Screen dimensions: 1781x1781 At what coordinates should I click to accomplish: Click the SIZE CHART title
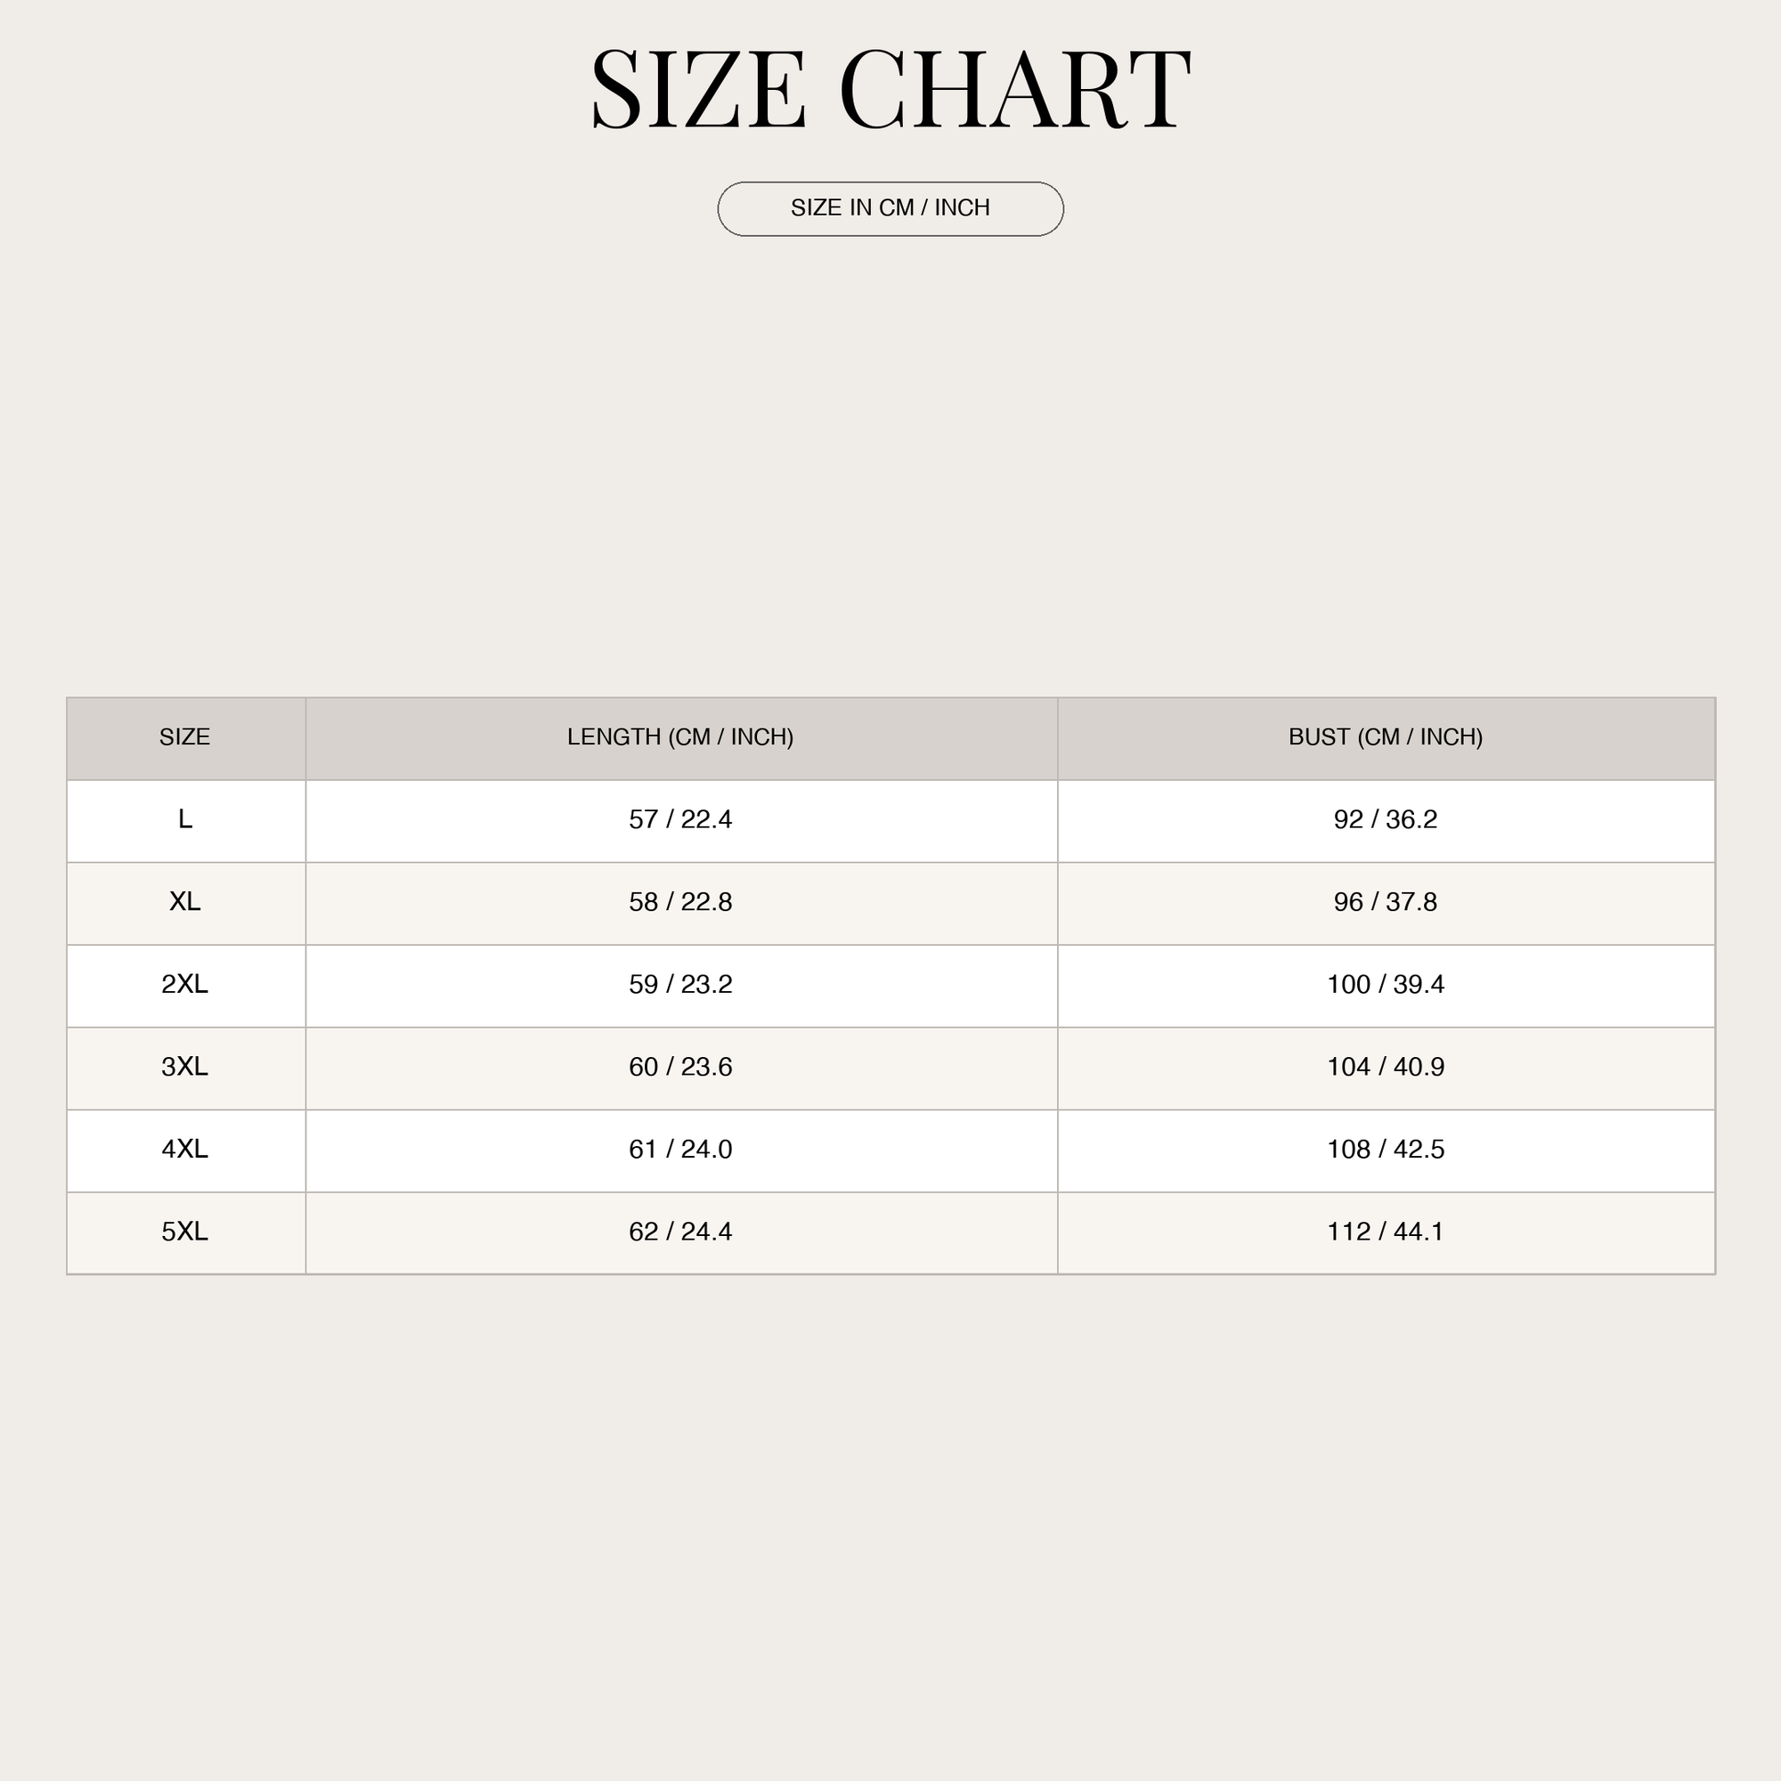pos(890,89)
